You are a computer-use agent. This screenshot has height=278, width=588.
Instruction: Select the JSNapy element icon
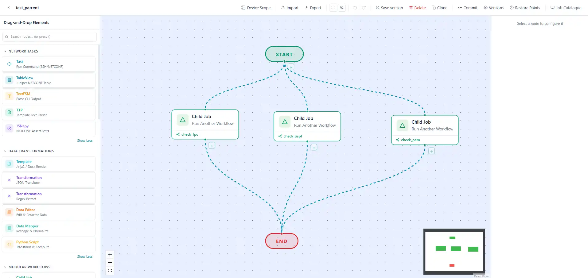(9, 129)
